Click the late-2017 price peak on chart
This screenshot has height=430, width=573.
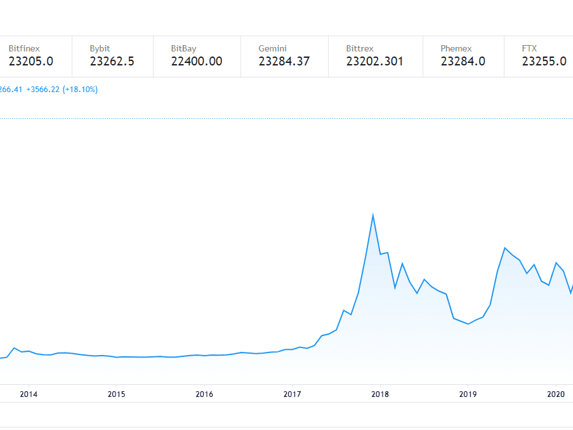click(x=372, y=215)
